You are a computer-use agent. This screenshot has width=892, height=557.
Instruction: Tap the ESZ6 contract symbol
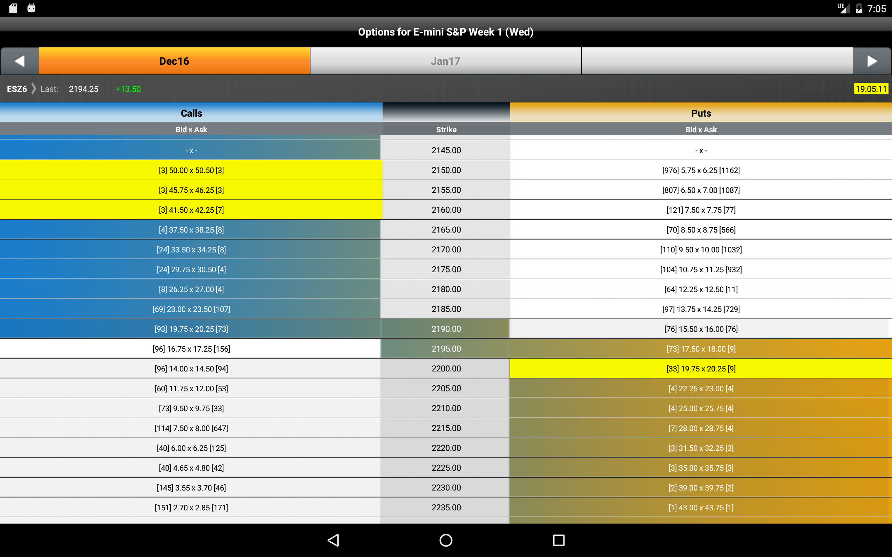(x=17, y=89)
